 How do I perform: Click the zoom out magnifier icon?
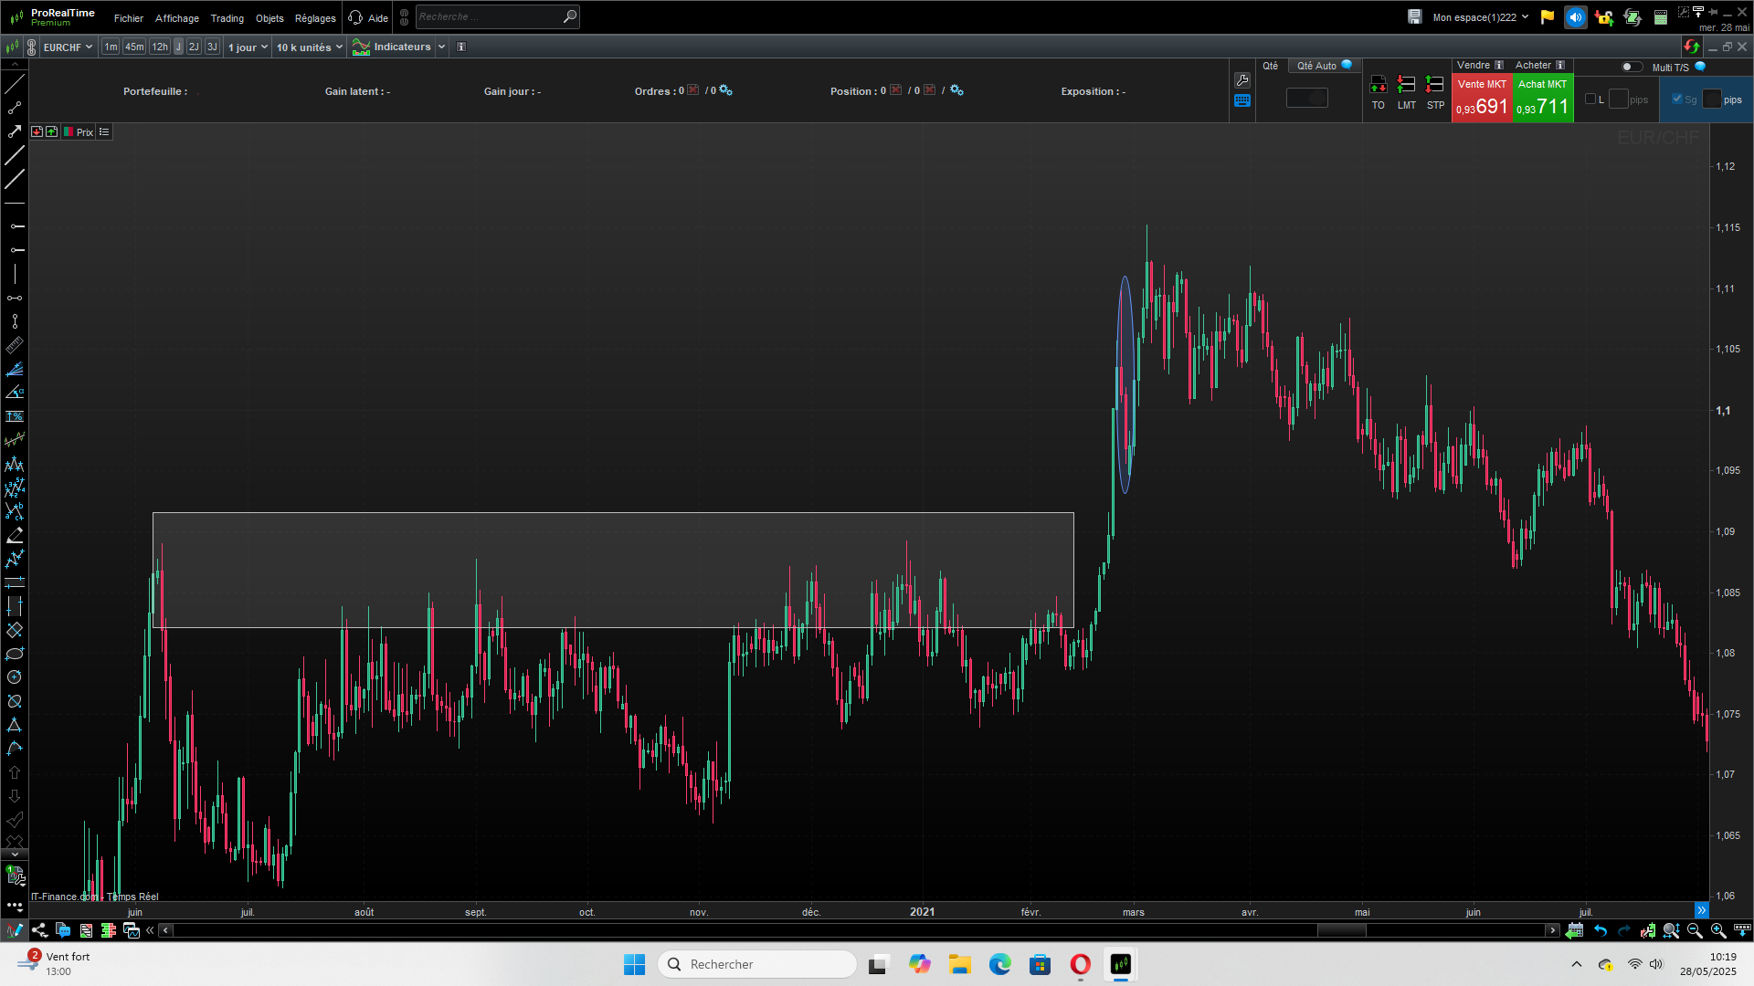click(x=1695, y=930)
